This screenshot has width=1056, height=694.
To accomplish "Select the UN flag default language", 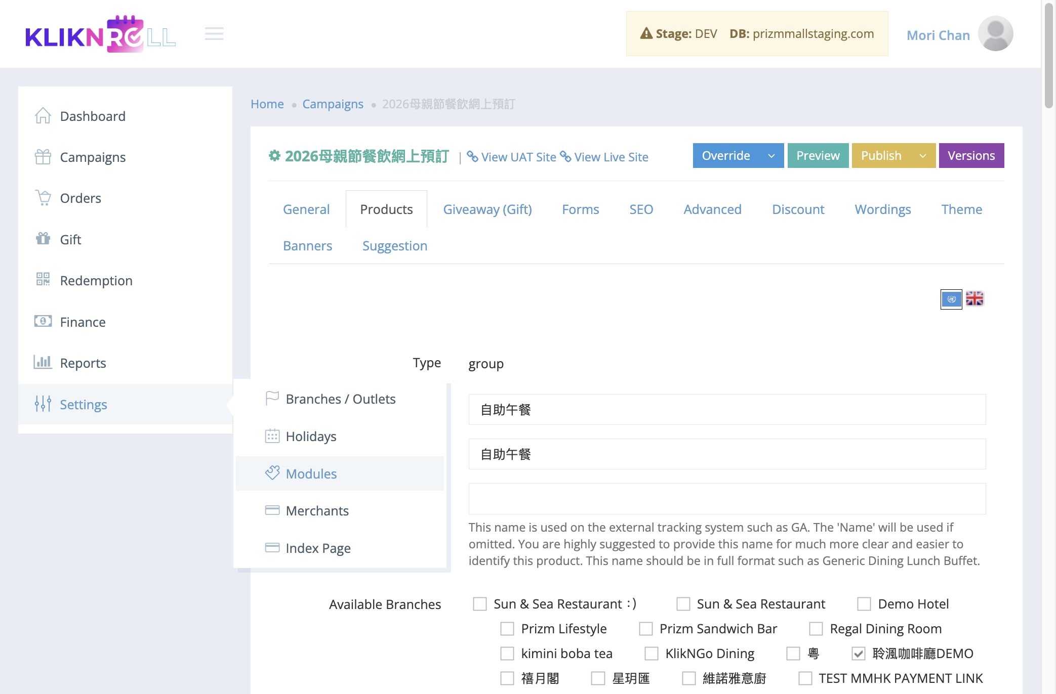I will [x=951, y=299].
